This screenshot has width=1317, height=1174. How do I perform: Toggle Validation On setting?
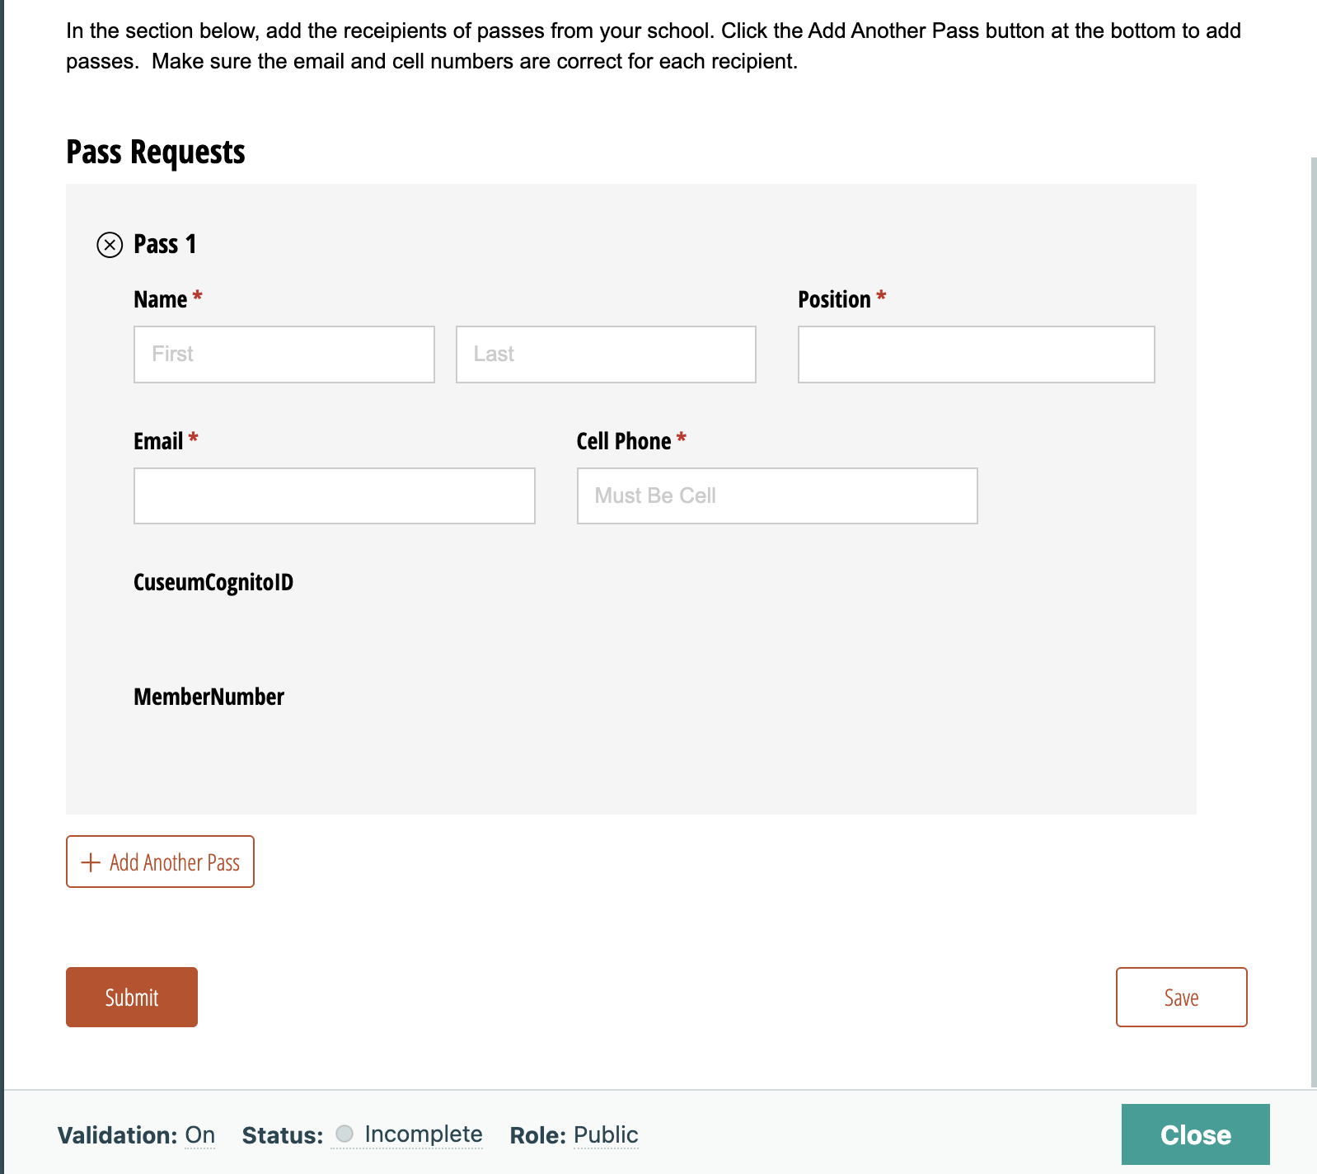click(199, 1135)
